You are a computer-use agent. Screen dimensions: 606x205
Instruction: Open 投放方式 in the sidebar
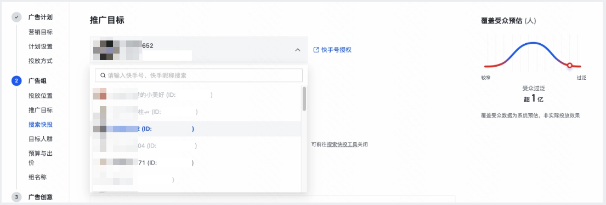[41, 61]
